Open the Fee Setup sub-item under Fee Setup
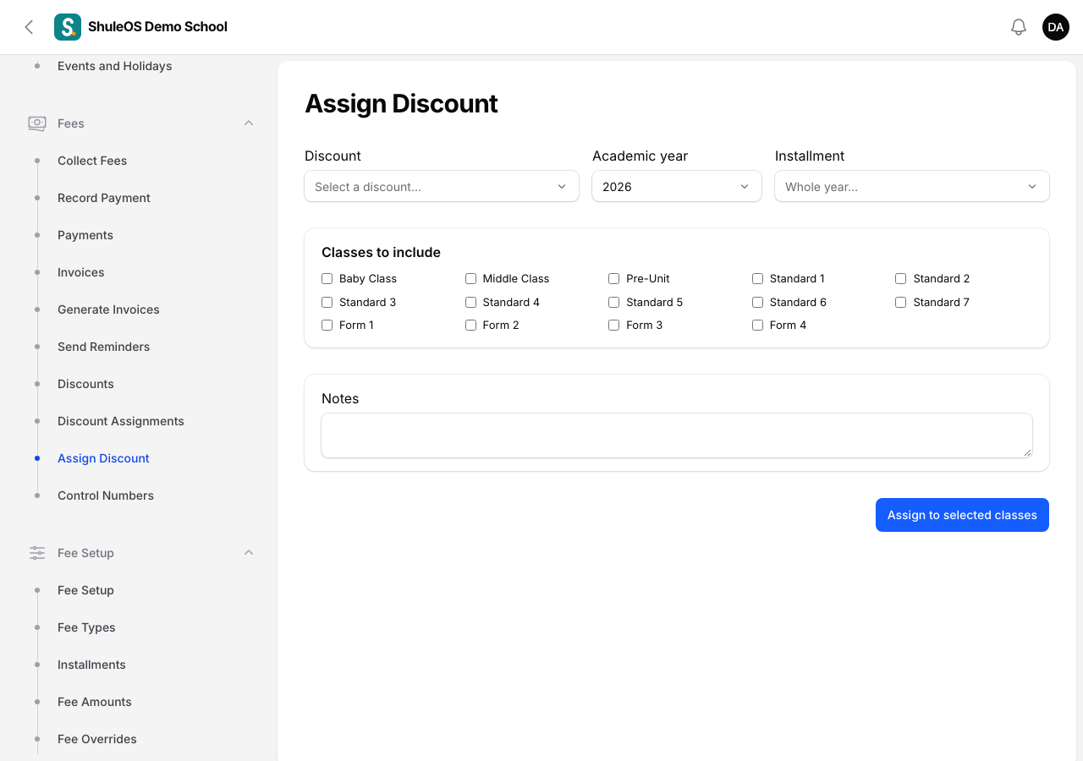This screenshot has height=761, width=1083. pos(85,590)
